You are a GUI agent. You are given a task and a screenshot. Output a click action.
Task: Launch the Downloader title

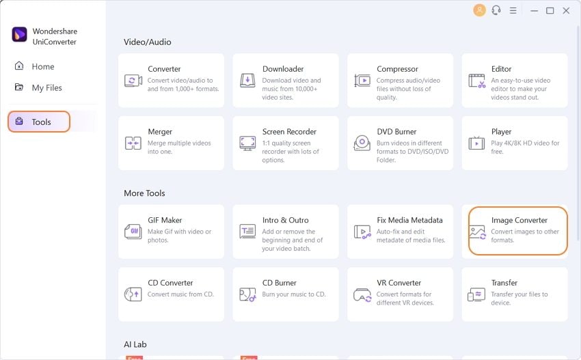pyautogui.click(x=283, y=69)
